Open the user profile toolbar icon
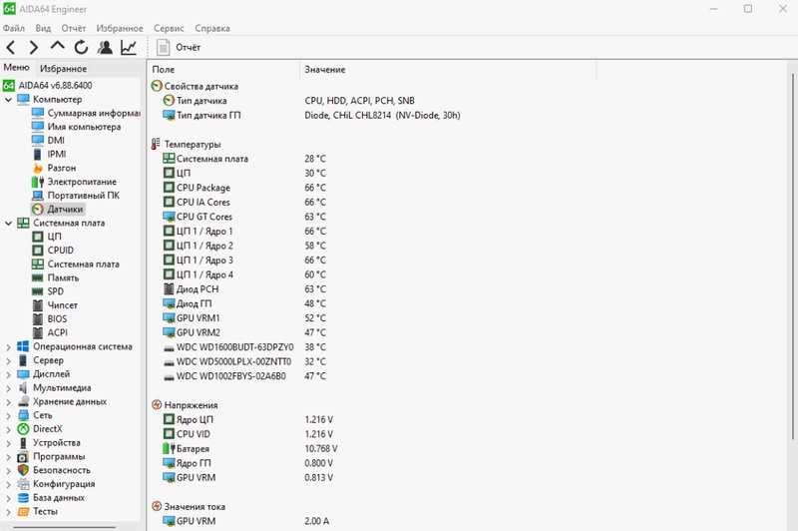798x531 pixels. click(x=105, y=47)
